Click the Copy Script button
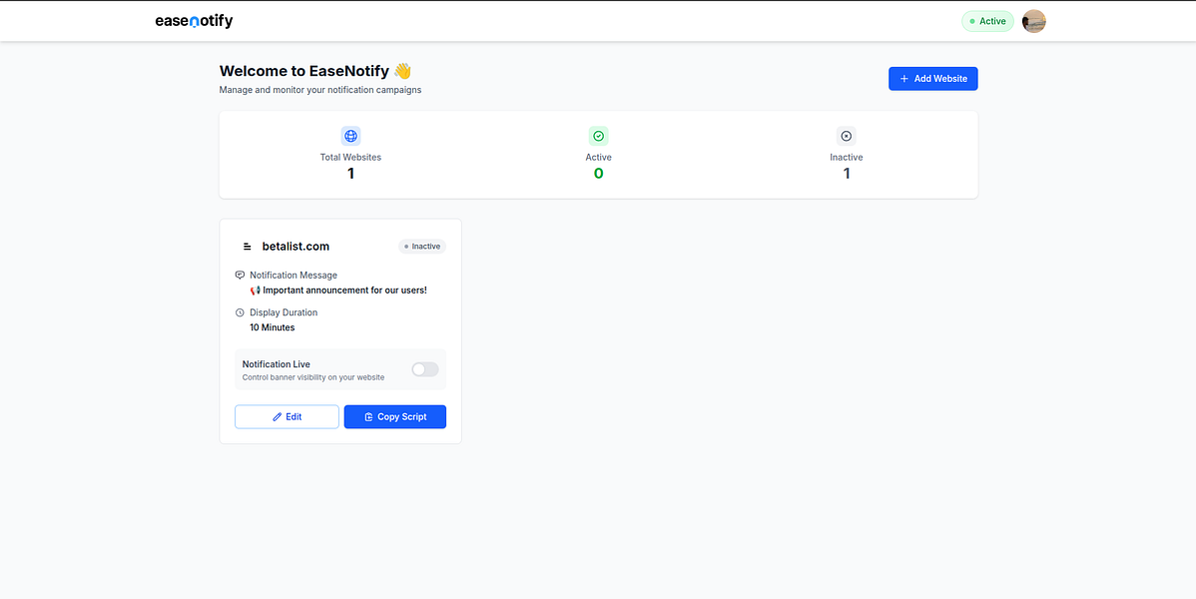This screenshot has width=1196, height=599. [394, 416]
